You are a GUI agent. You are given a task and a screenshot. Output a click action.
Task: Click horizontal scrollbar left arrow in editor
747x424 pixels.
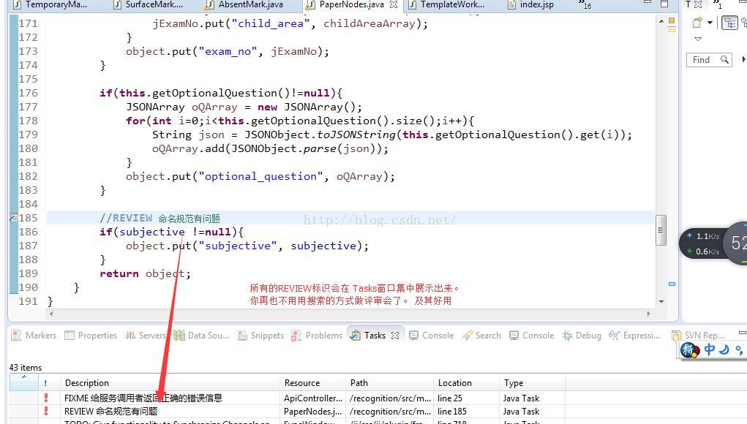[51, 314]
